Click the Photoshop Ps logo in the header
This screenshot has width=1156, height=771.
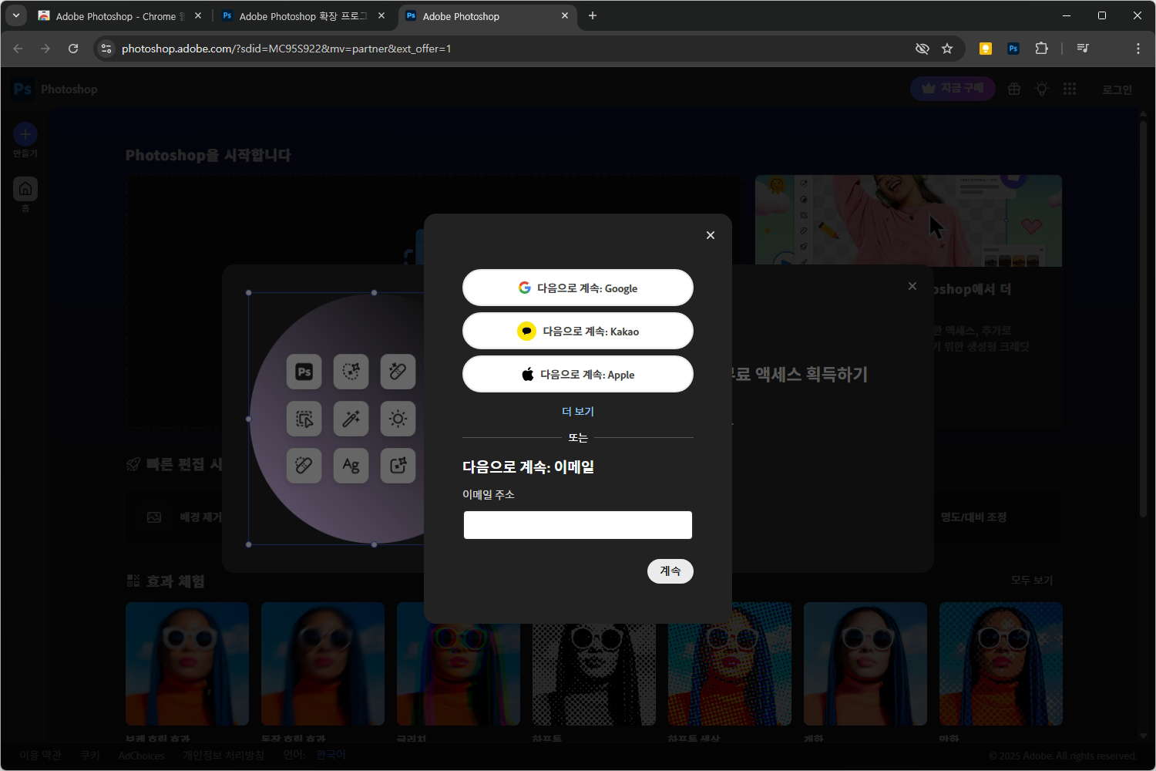(x=23, y=89)
